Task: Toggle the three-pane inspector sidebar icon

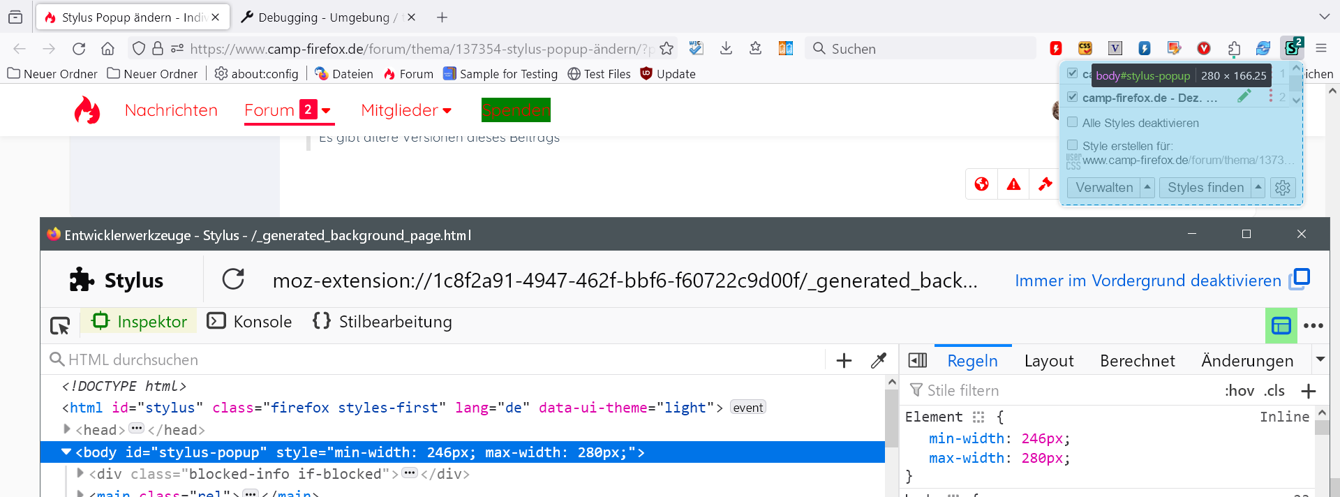Action: tap(917, 360)
